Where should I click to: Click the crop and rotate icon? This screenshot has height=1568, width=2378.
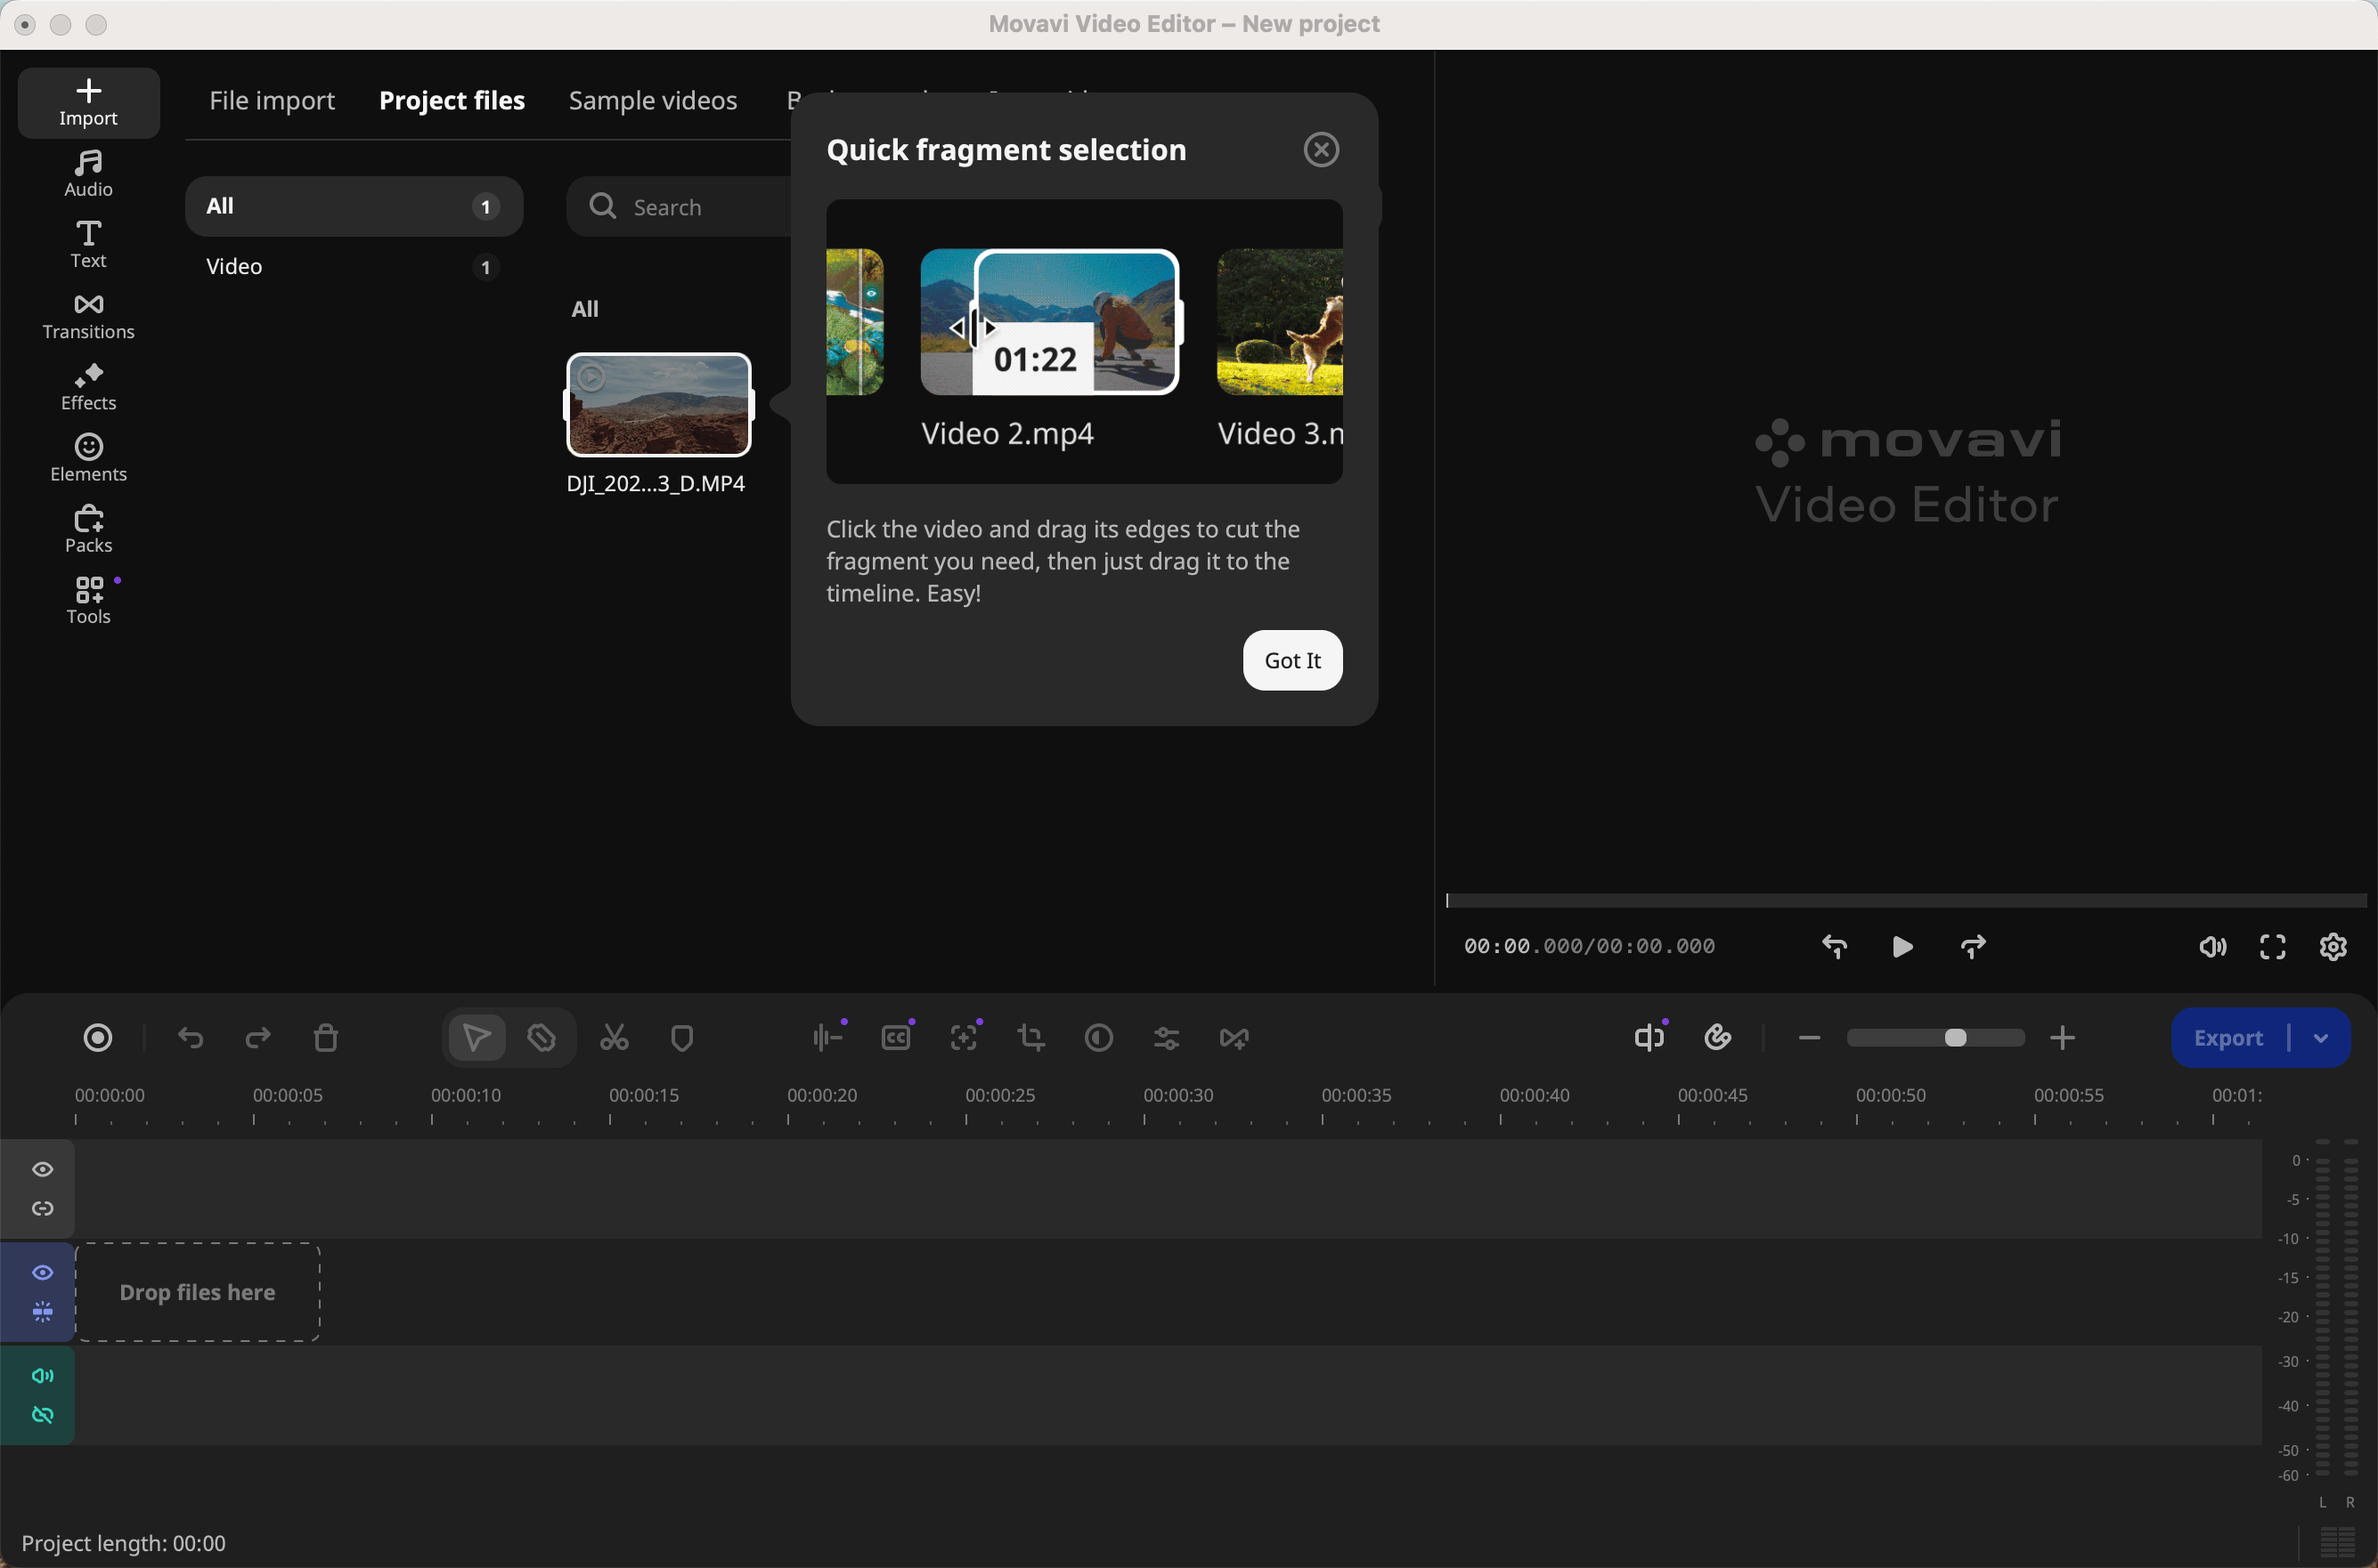pos(1030,1038)
